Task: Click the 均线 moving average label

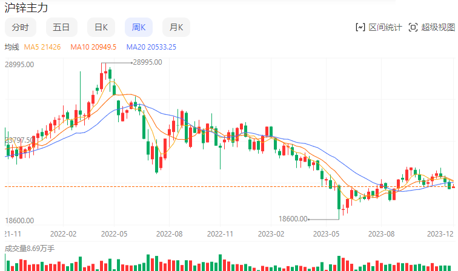Action: point(12,47)
